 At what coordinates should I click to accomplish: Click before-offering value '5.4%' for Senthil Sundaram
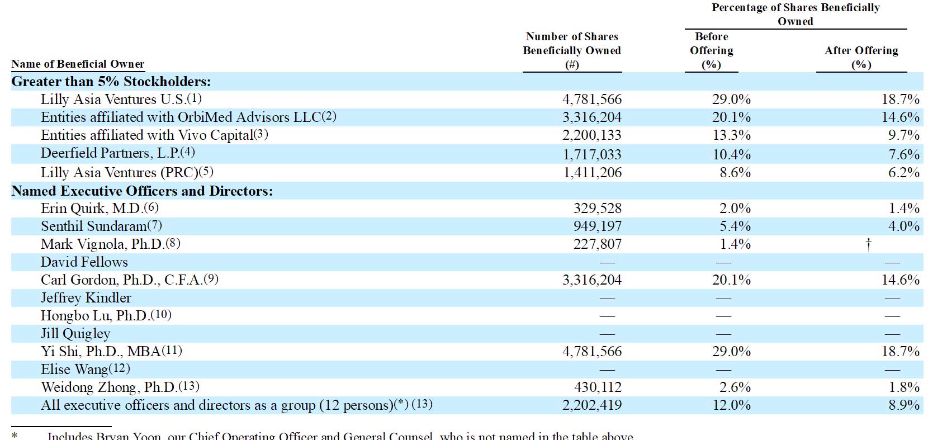click(x=735, y=226)
